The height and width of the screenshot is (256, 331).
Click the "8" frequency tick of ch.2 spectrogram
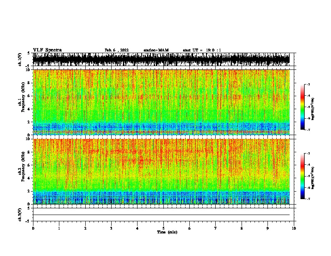[x=29, y=152]
